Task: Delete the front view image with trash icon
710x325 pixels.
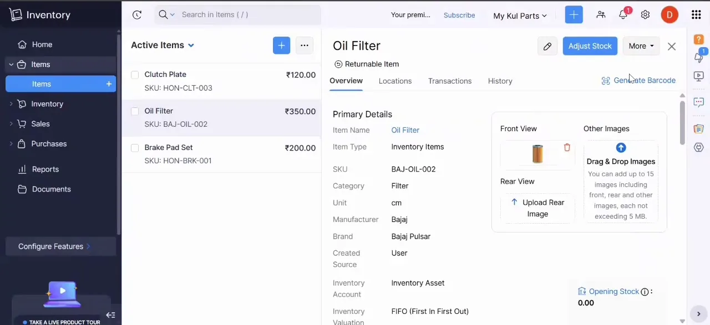Action: (x=567, y=147)
